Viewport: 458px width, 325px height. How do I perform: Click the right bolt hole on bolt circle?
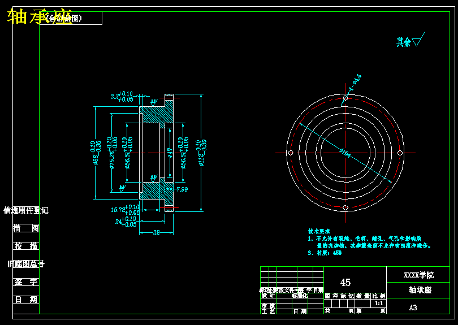coord(400,153)
